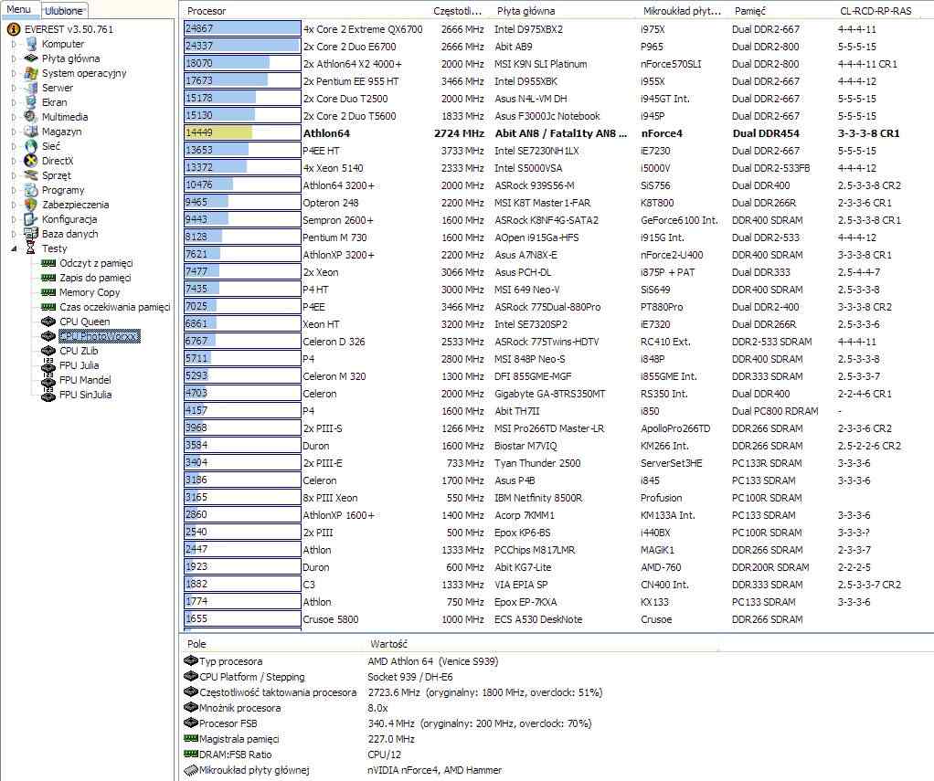Viewport: 934px width, 781px height.
Task: Click the Zabezpieczenia shield icon
Action: coord(31,205)
